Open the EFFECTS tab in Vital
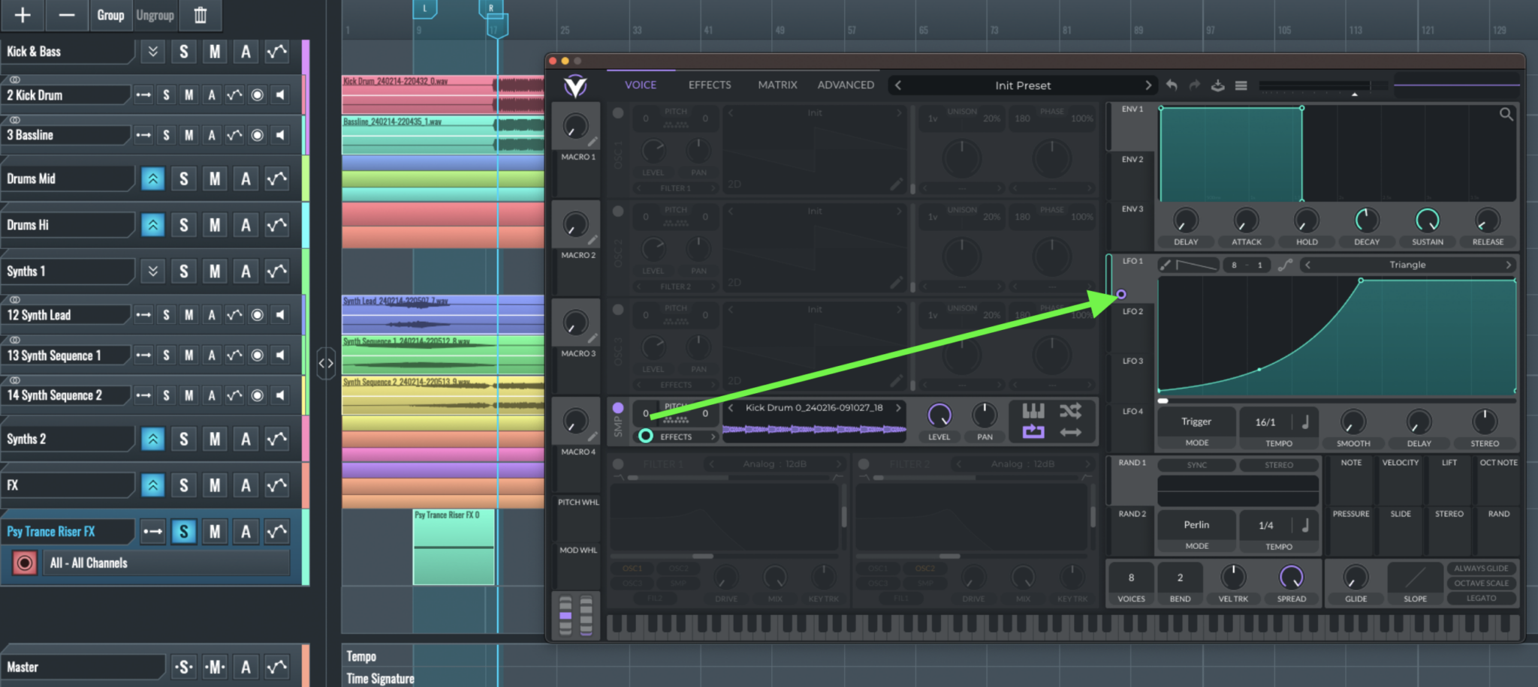Viewport: 1538px width, 687px height. tap(709, 85)
